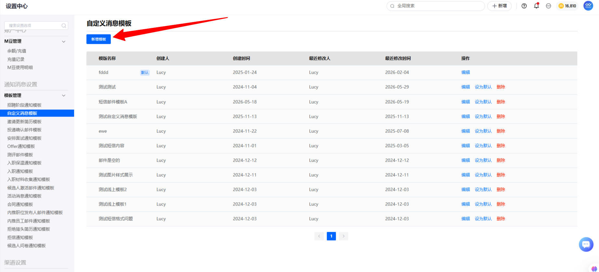
Task: Open 投递确认邮件模板 in sidebar
Action: pos(24,130)
